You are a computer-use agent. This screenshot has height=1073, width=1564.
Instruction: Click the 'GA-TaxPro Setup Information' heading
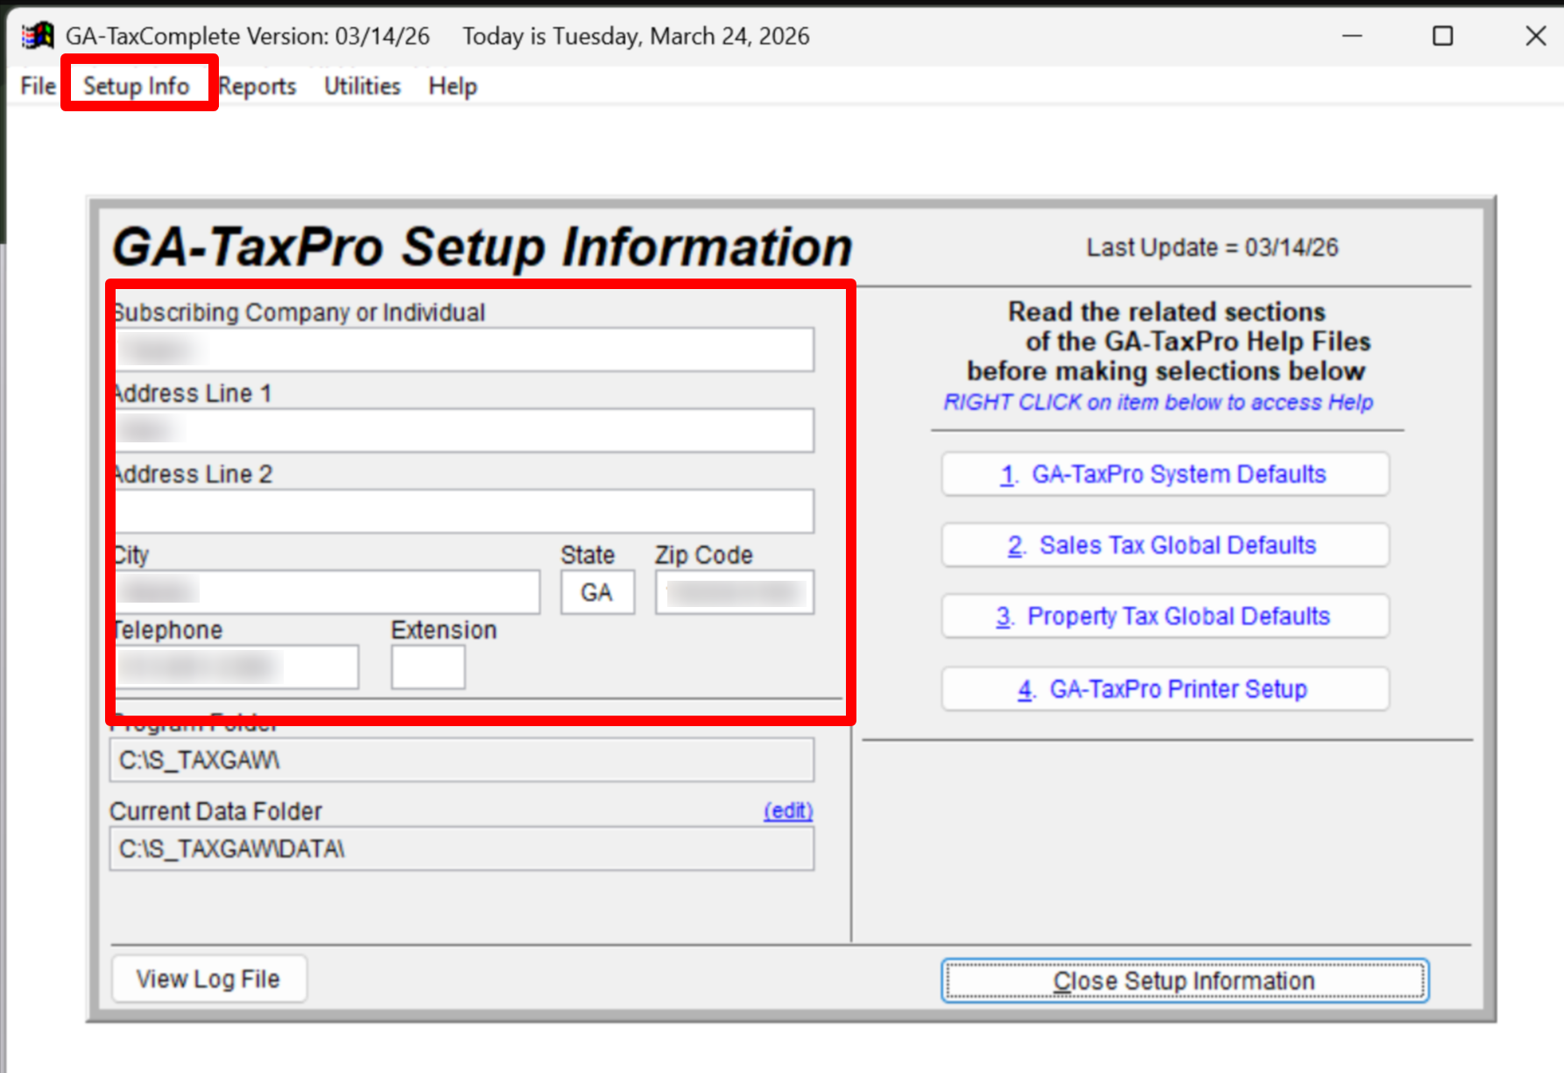click(x=483, y=247)
